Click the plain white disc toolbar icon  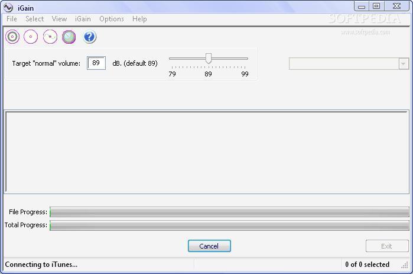(31, 37)
